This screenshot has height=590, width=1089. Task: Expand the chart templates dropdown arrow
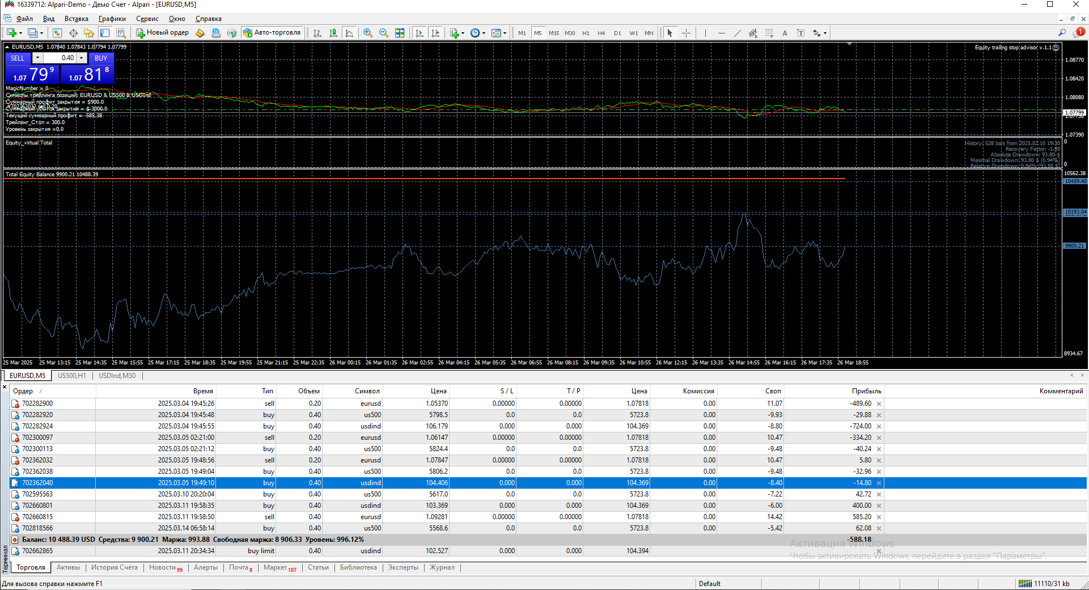click(505, 33)
